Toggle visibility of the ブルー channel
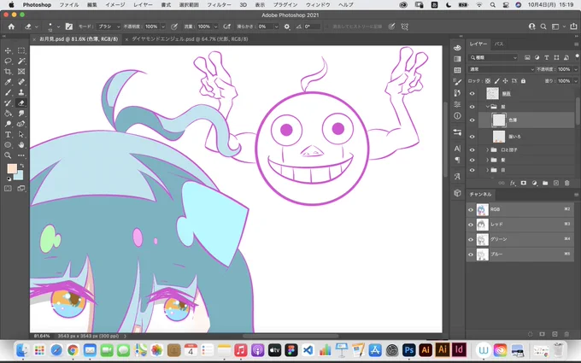Image resolution: width=581 pixels, height=363 pixels. point(471,255)
